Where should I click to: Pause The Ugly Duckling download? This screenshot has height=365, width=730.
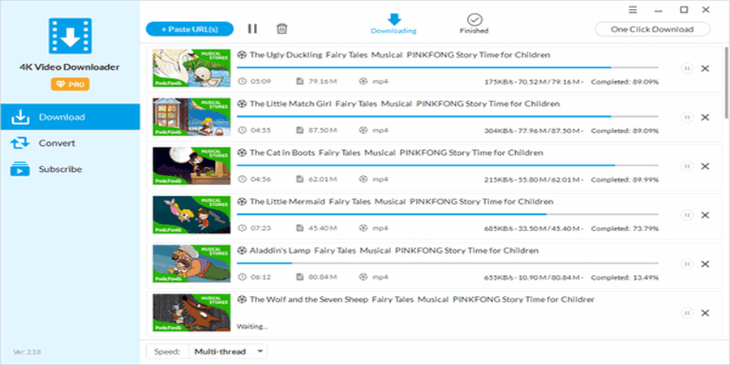(686, 68)
